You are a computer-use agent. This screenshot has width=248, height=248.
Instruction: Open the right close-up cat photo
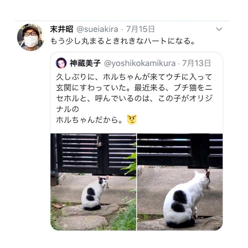180,182
